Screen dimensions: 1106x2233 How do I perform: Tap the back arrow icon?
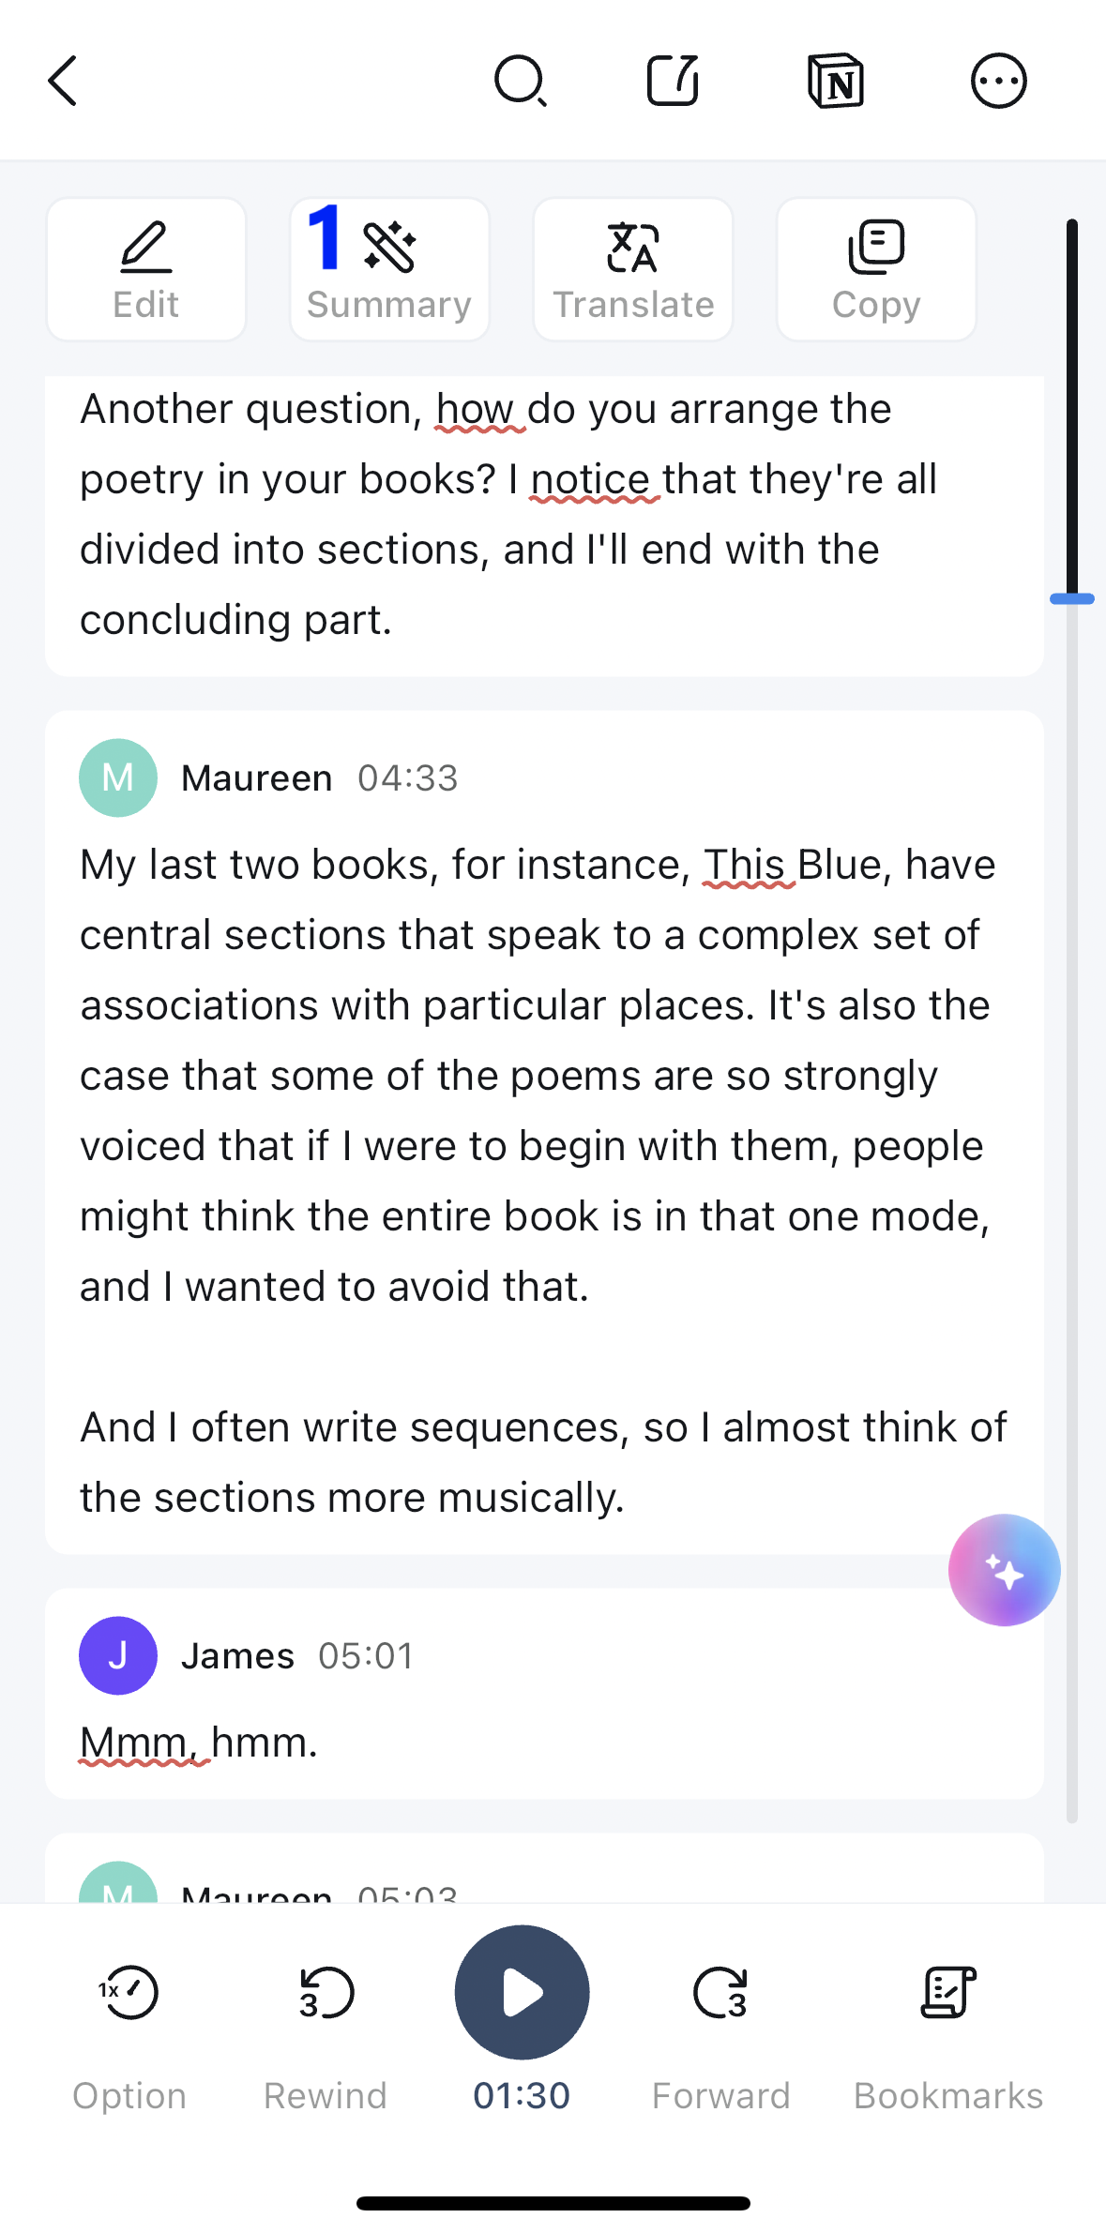click(x=62, y=81)
